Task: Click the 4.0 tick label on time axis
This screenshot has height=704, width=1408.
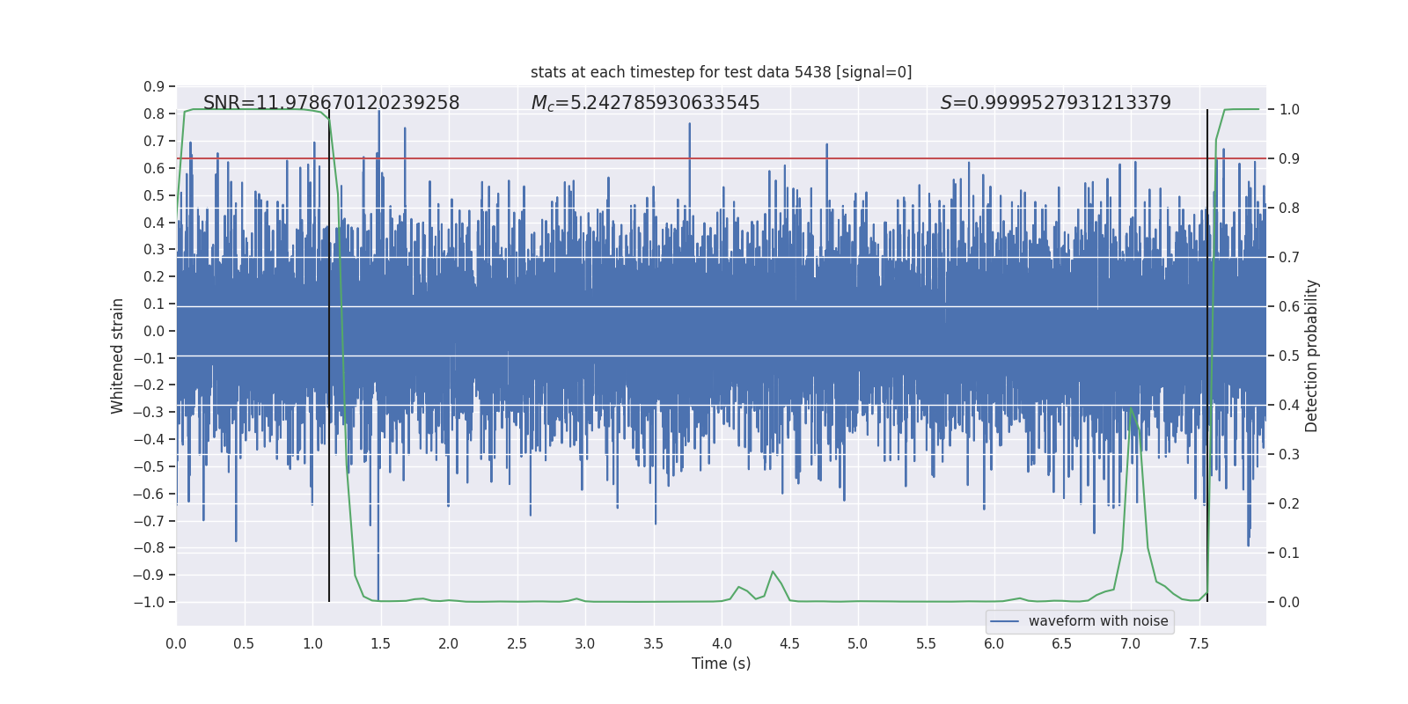Action: (721, 643)
